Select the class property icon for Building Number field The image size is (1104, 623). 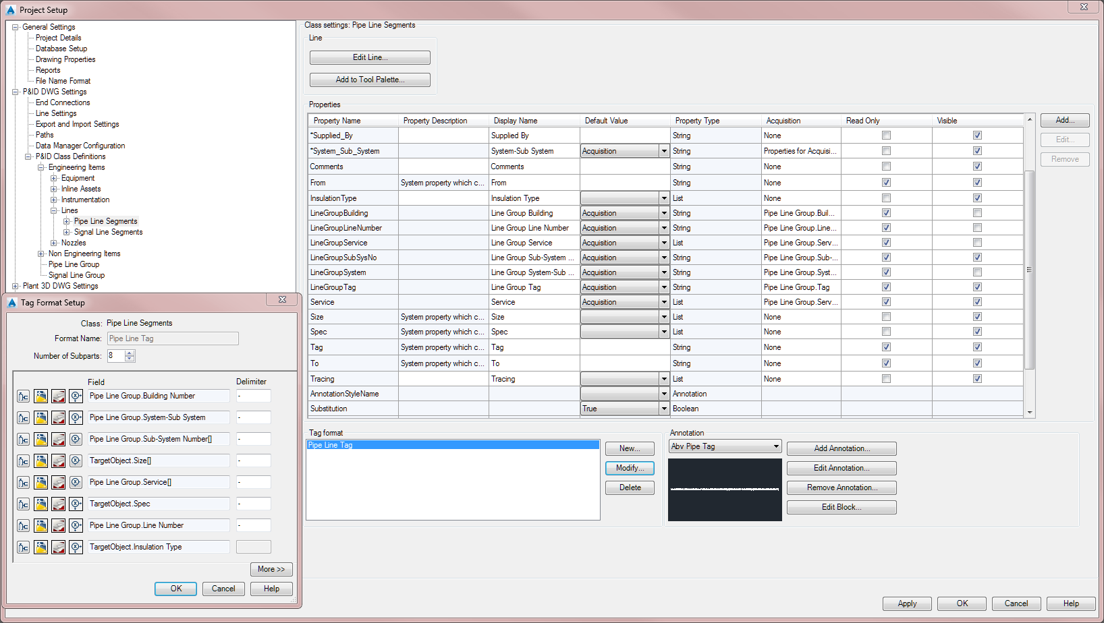point(23,396)
